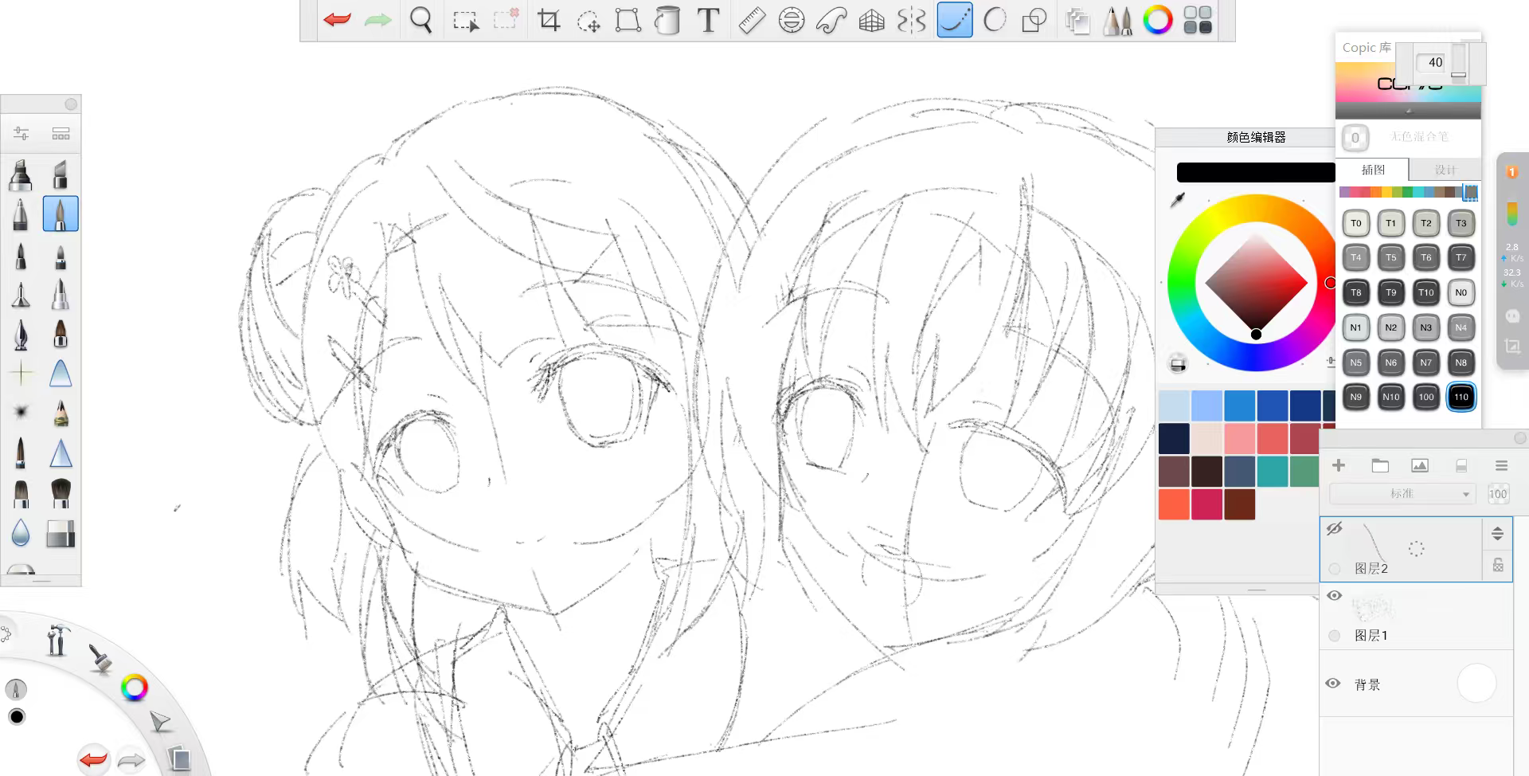Switch to the 设计 tab
1529x776 pixels.
click(1445, 170)
